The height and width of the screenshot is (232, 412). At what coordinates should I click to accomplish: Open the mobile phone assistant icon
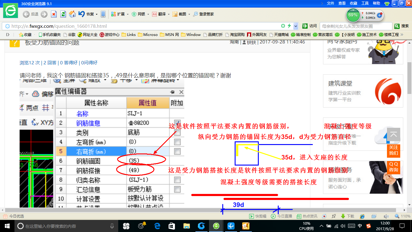[103, 14]
